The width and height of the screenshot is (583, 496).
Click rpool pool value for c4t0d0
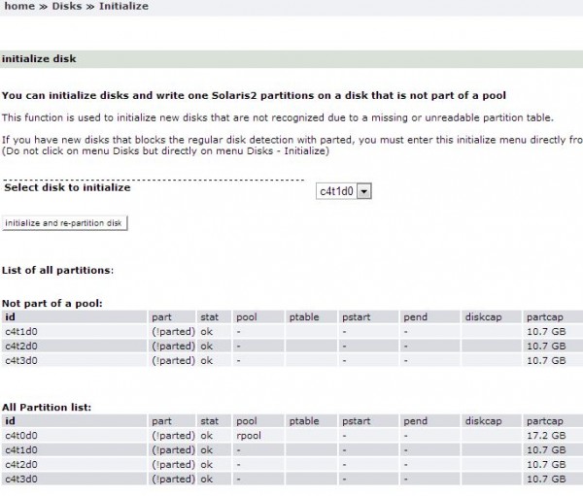pyautogui.click(x=249, y=436)
